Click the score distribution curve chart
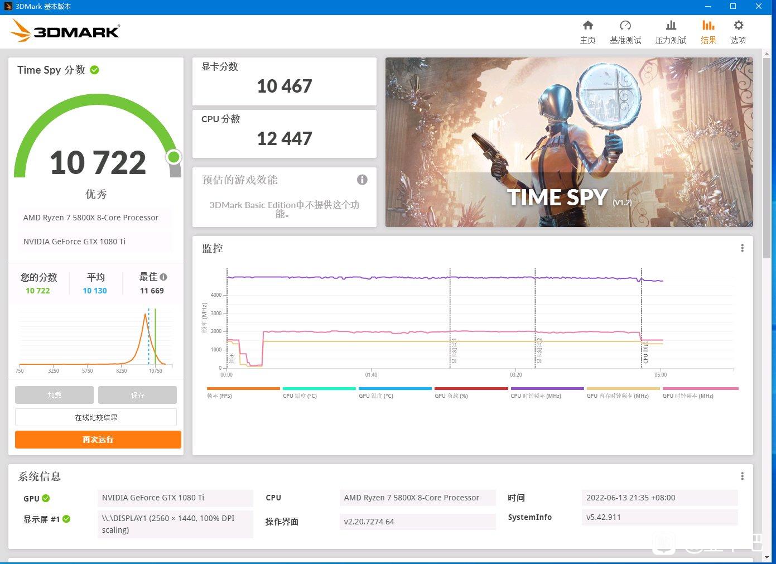776x564 pixels. tap(95, 339)
